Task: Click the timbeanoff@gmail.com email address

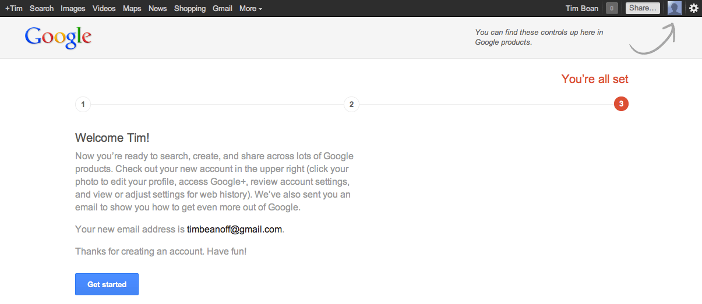Action: click(x=234, y=229)
